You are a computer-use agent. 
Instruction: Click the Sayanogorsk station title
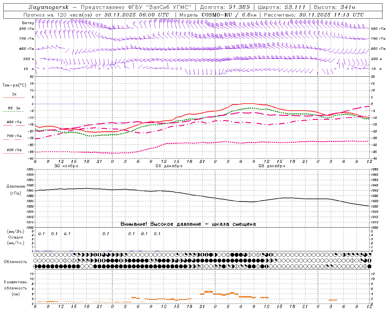tap(49, 7)
